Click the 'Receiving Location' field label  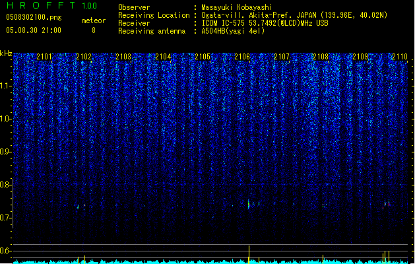154,15
